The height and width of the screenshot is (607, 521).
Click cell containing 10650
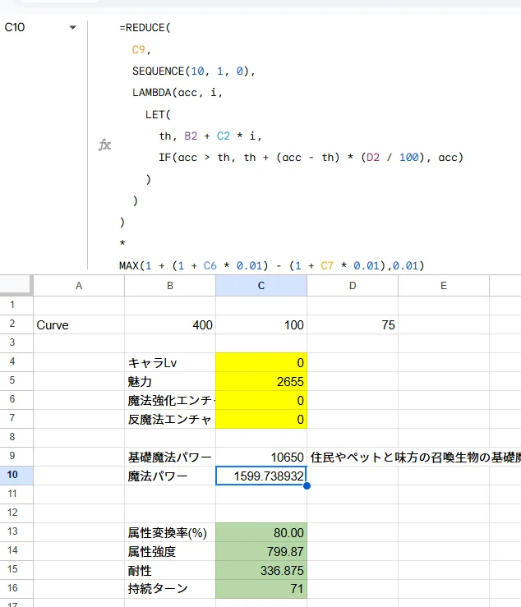coord(260,457)
